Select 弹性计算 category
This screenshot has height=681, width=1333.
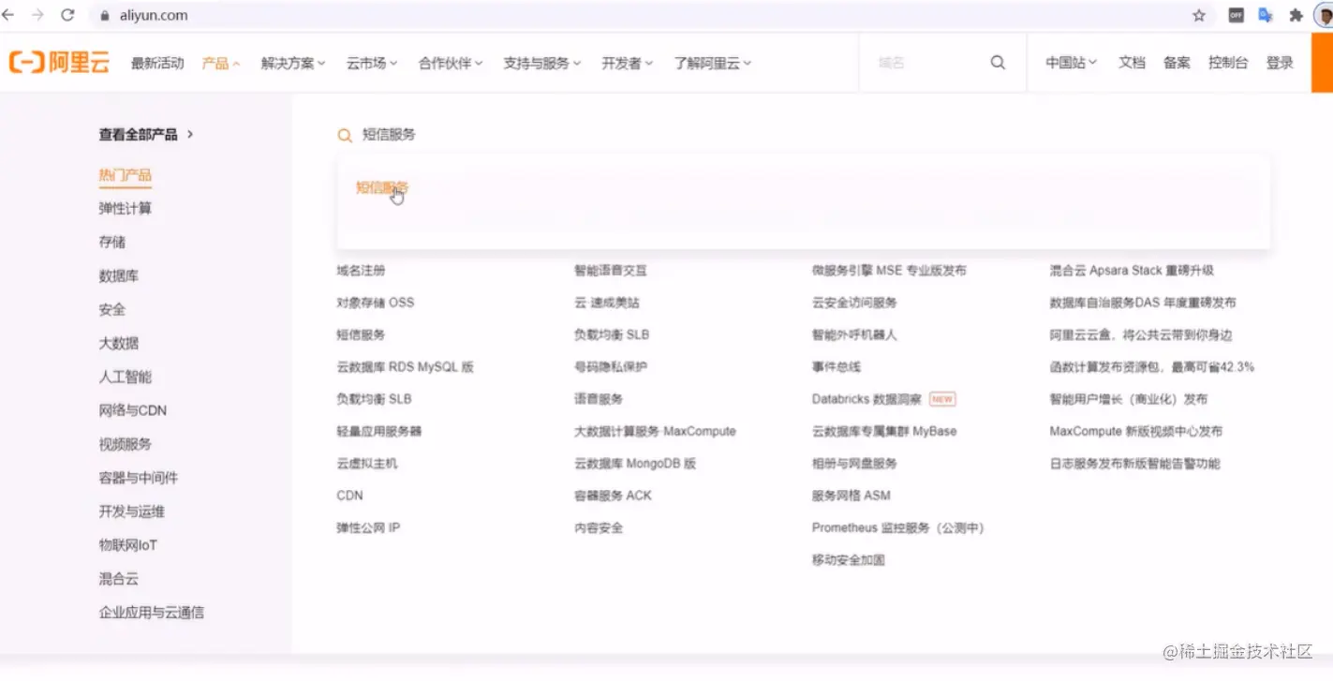point(125,208)
